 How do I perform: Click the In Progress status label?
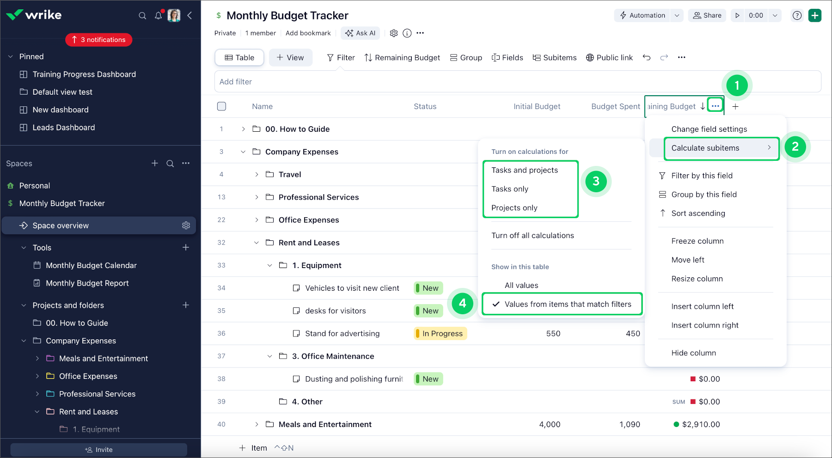[x=441, y=334]
